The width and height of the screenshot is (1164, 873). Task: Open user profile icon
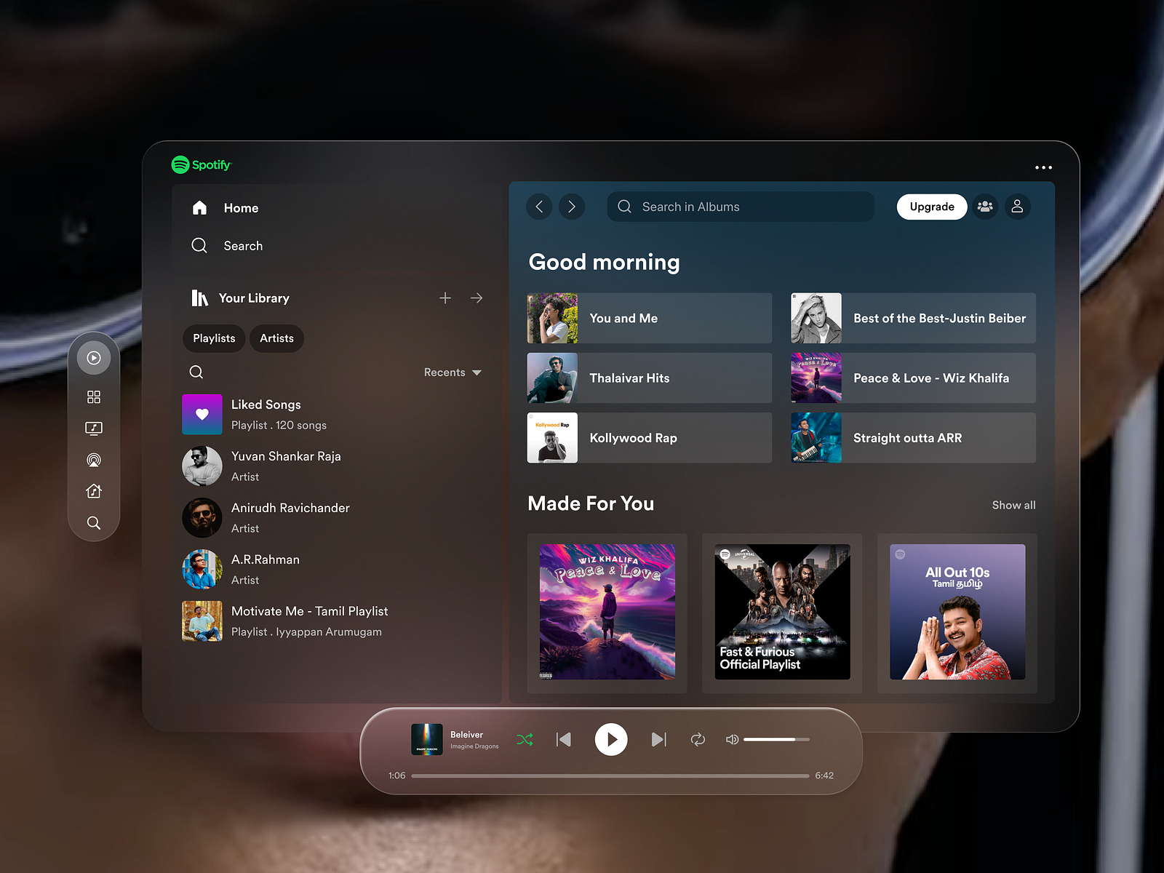(1018, 207)
